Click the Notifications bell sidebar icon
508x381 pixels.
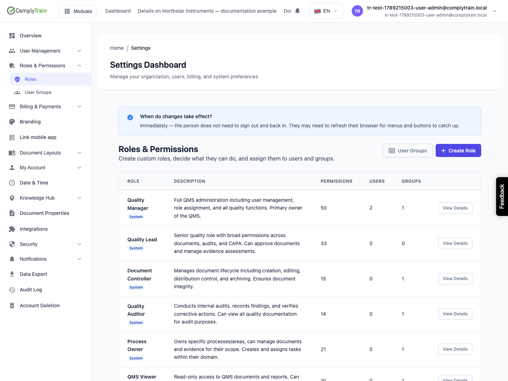[x=12, y=259]
